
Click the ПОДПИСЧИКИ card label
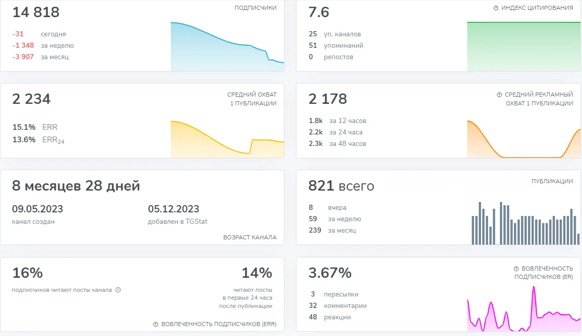255,8
